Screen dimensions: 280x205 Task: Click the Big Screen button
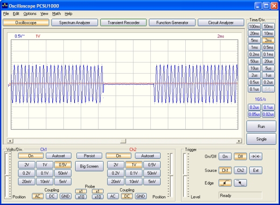coord(89,166)
